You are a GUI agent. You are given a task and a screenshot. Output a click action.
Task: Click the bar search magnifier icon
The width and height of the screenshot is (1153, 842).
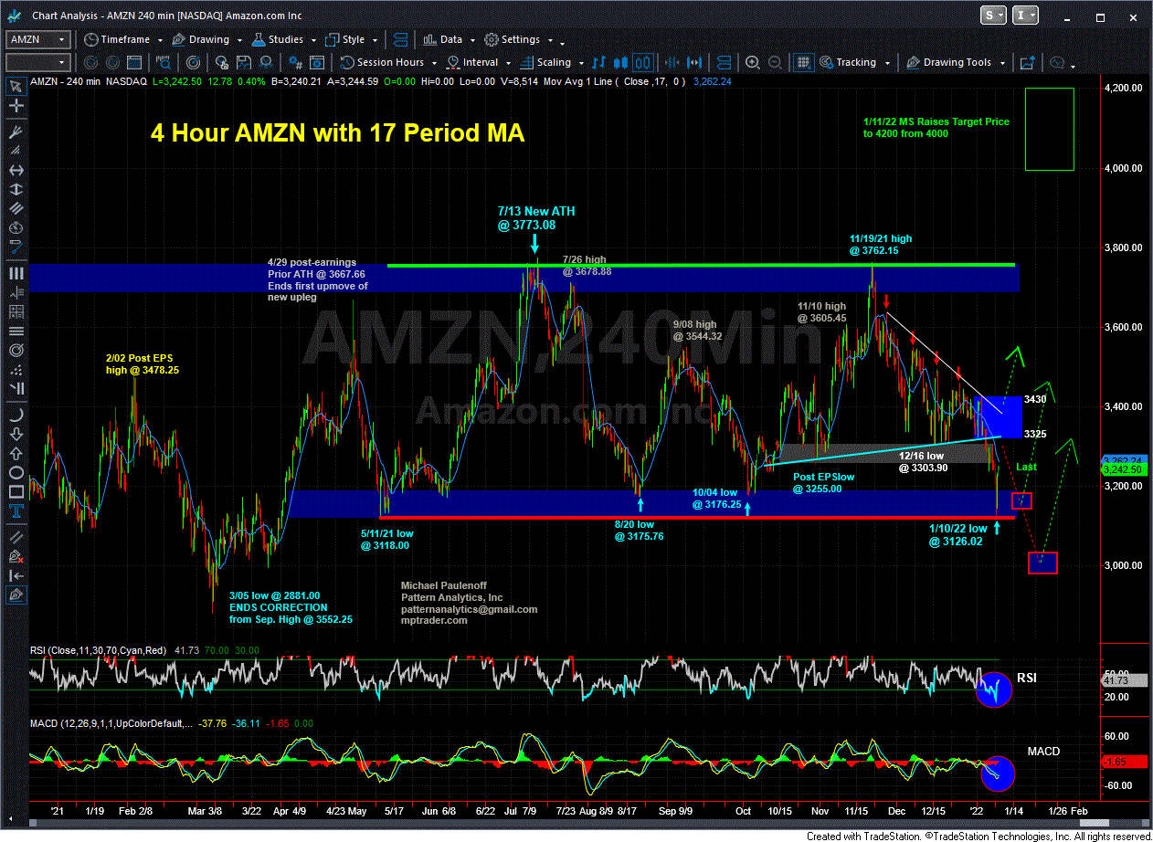click(x=163, y=62)
